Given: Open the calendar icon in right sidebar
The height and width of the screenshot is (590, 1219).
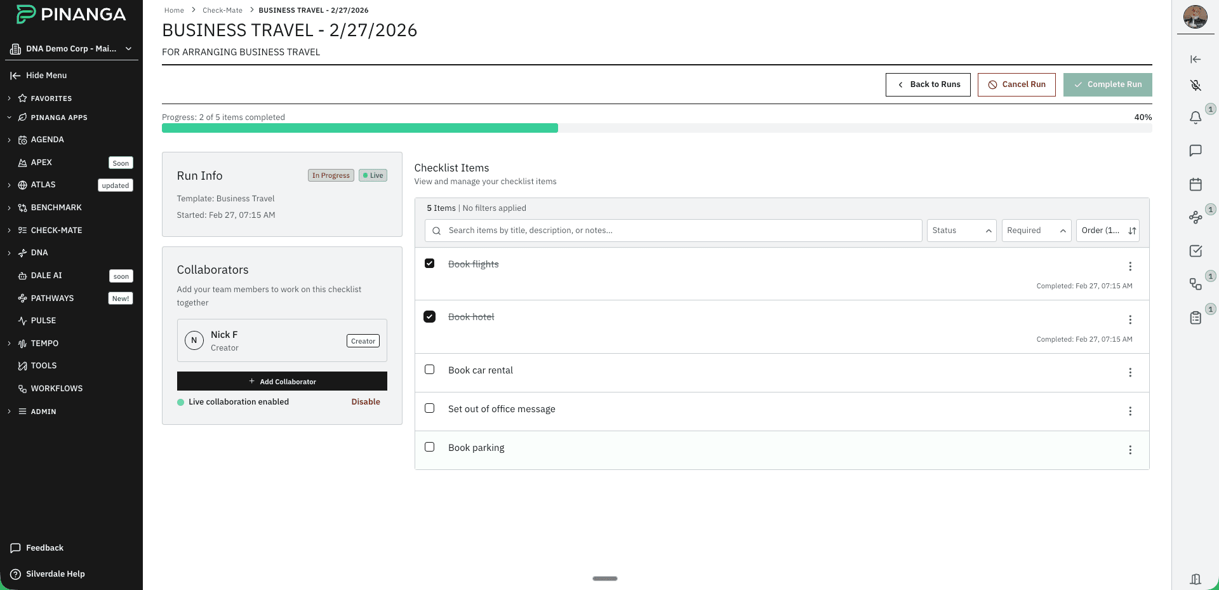Looking at the screenshot, I should 1196,184.
